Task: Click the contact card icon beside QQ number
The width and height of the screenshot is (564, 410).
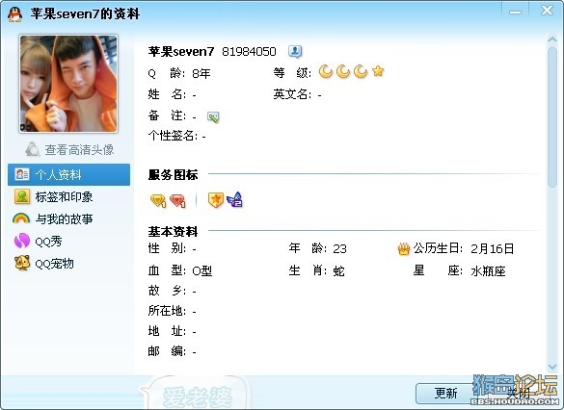Action: coord(295,52)
